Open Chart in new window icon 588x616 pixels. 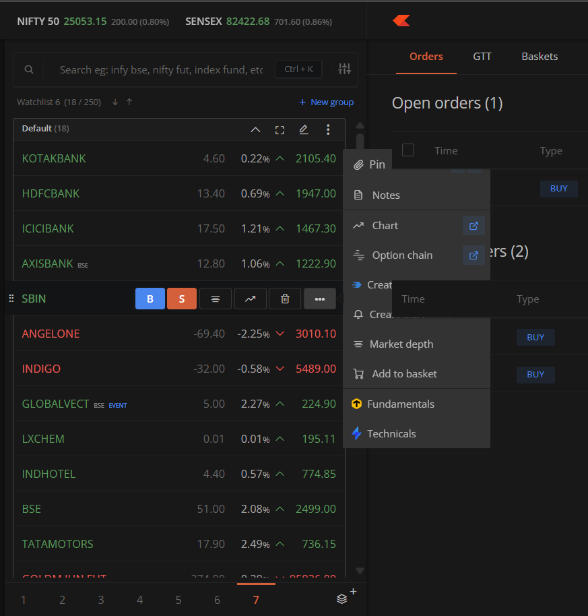pos(473,226)
